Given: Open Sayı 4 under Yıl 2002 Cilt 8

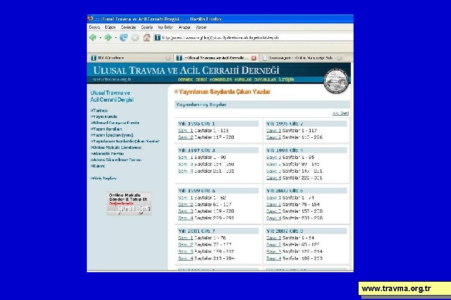Looking at the screenshot, I should click(x=273, y=258).
